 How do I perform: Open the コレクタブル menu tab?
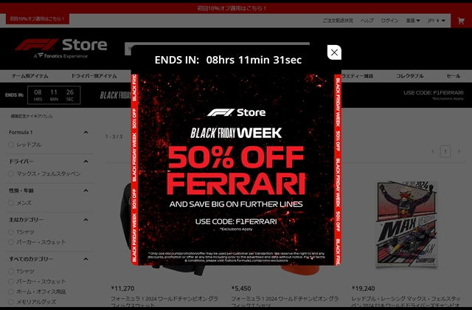click(x=410, y=76)
